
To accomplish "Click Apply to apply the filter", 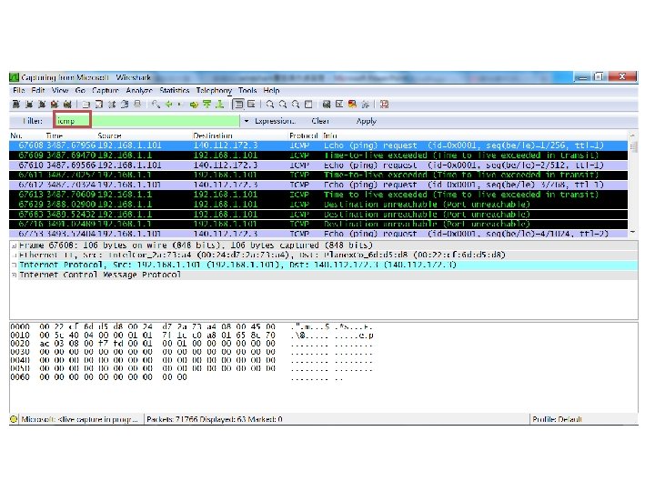I will pos(367,121).
